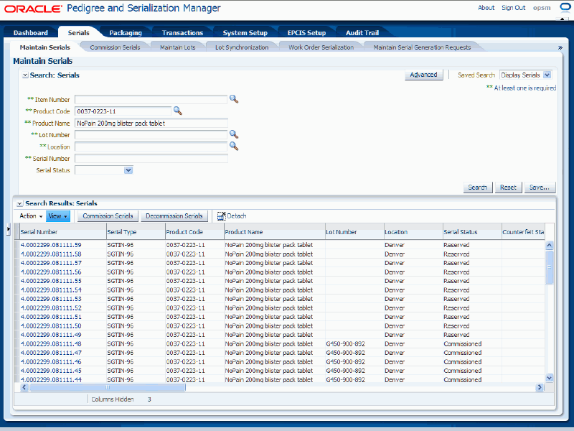Screen dimensions: 574x431
Task: Click the vertical scrollbar up arrow
Action: [x=549, y=245]
